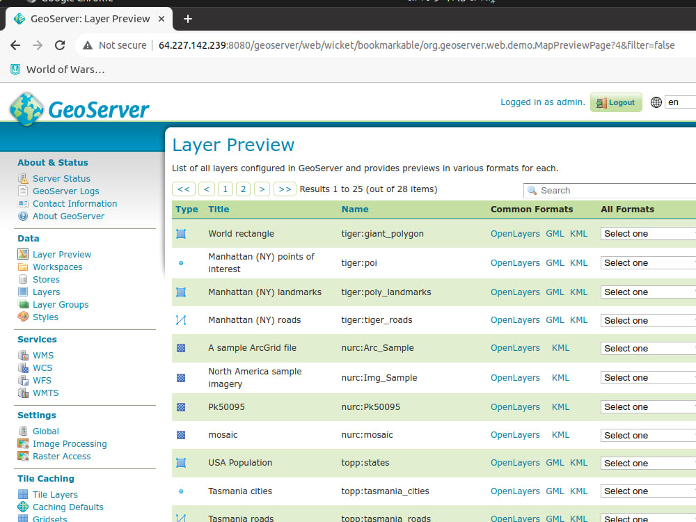Go to next results page
This screenshot has height=522, width=696.
tap(262, 189)
